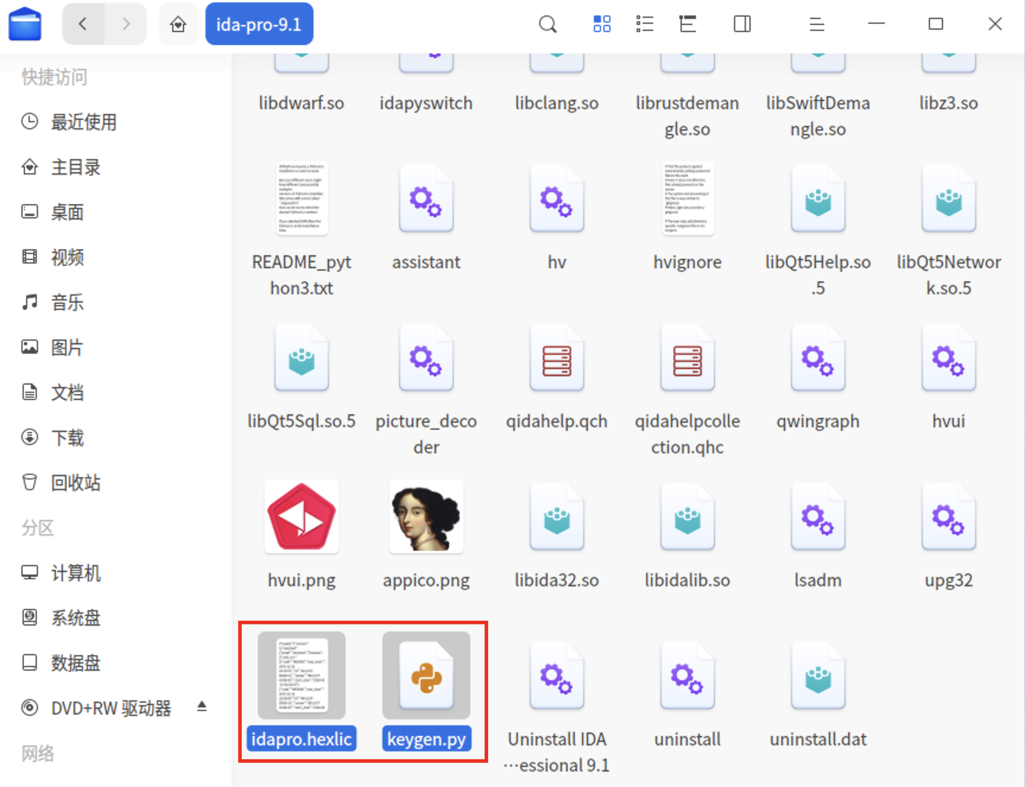This screenshot has height=787, width=1025.
Task: Open home directory from address bar
Action: [178, 24]
